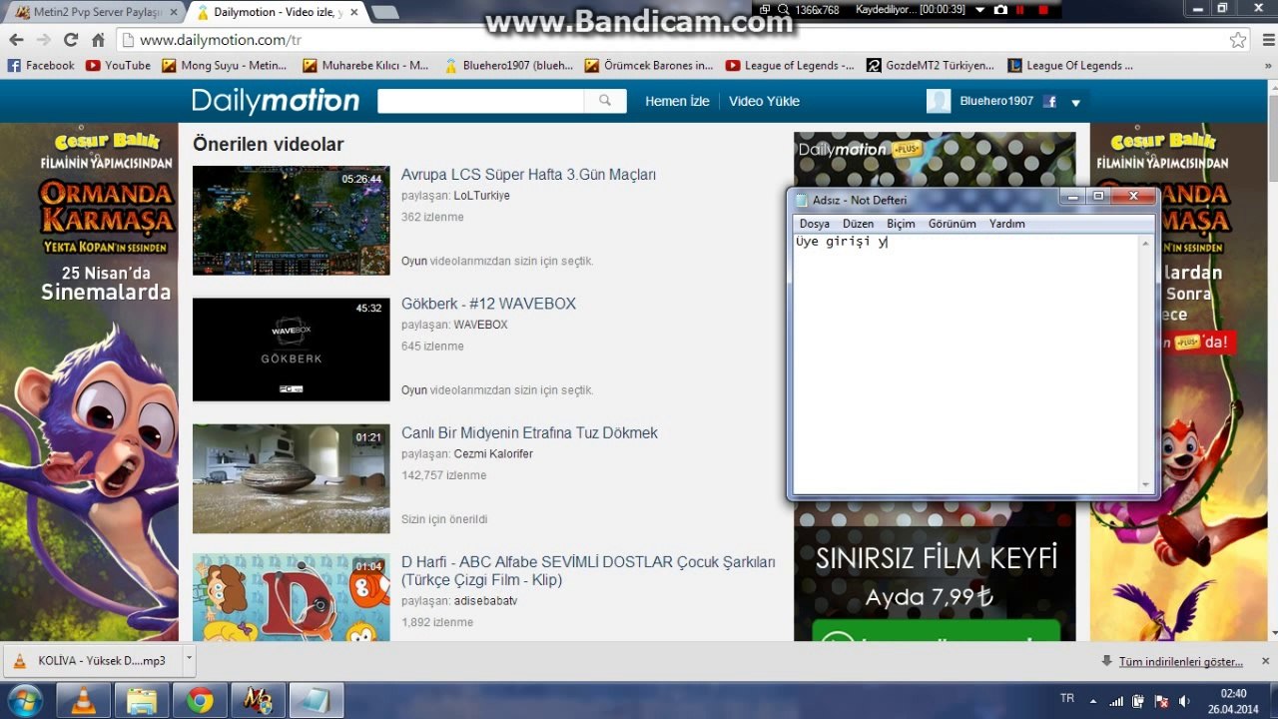Open the Bandicam dropdown arrow
1278x719 pixels.
979,9
